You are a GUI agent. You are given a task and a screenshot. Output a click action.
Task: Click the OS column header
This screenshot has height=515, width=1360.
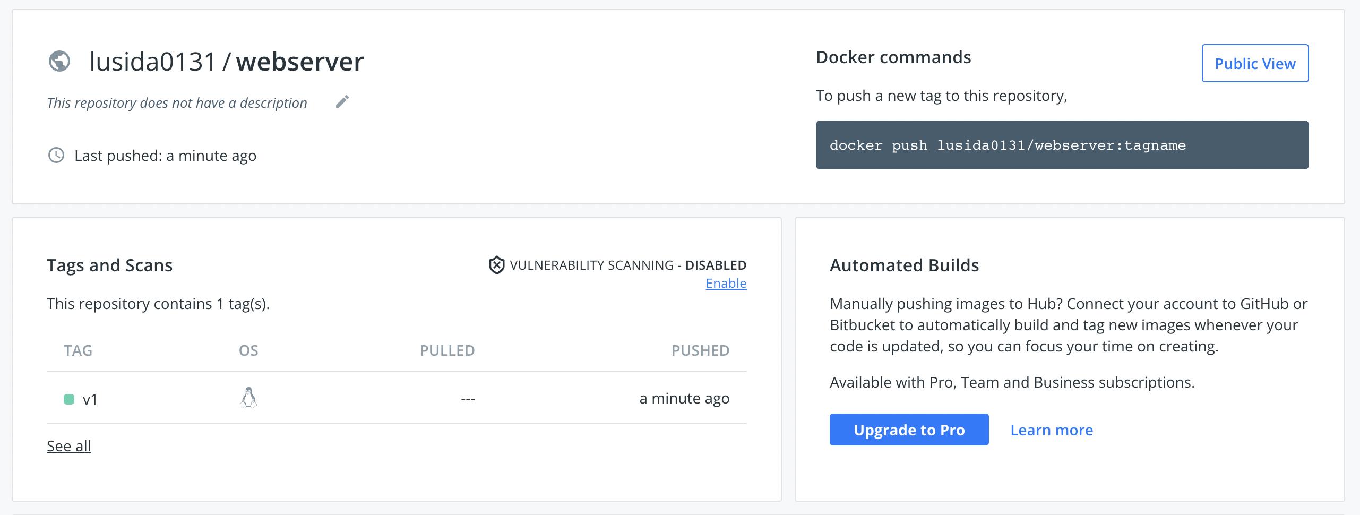pos(248,350)
